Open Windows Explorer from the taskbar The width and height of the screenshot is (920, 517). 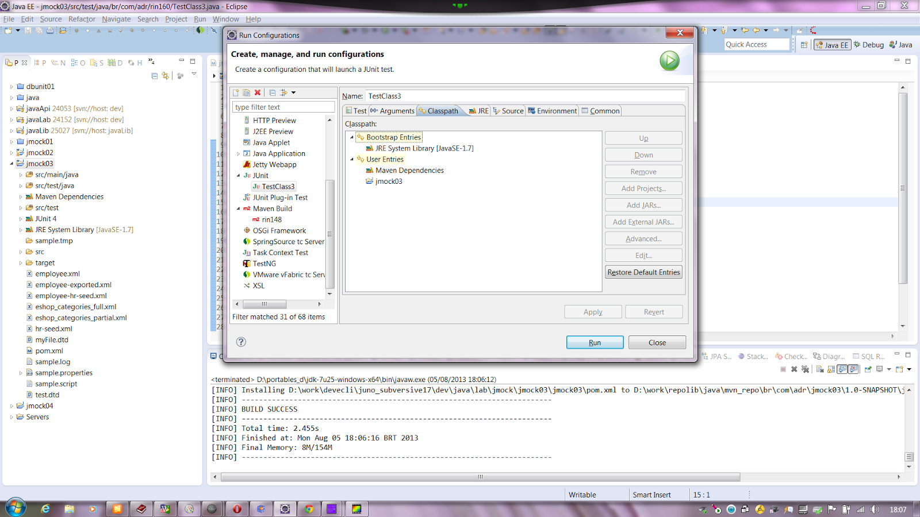pos(69,509)
